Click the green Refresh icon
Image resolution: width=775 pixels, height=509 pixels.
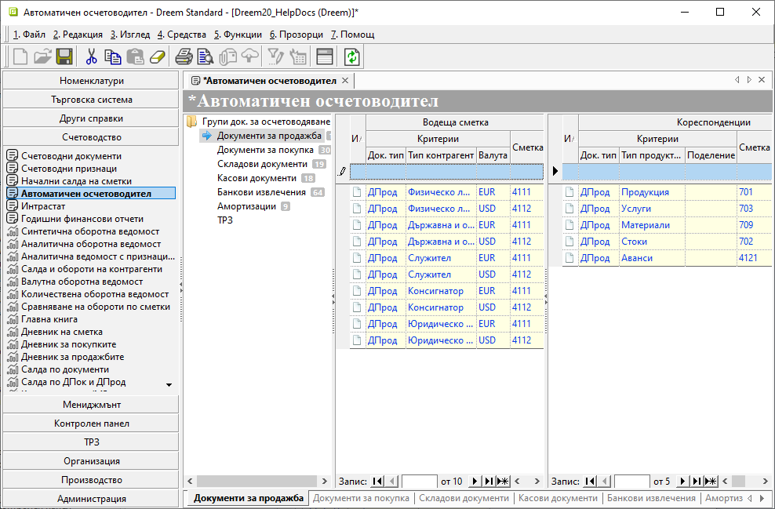point(352,56)
